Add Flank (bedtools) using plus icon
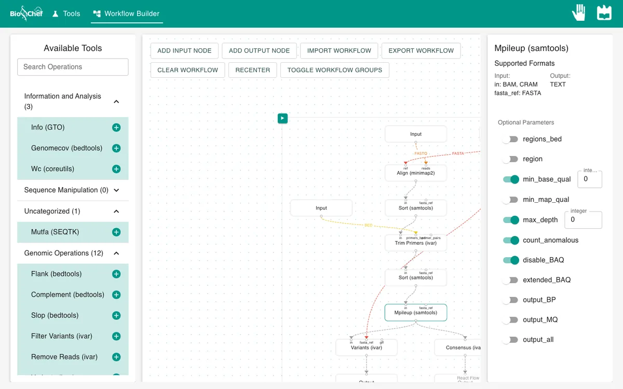623x389 pixels. pyautogui.click(x=116, y=274)
